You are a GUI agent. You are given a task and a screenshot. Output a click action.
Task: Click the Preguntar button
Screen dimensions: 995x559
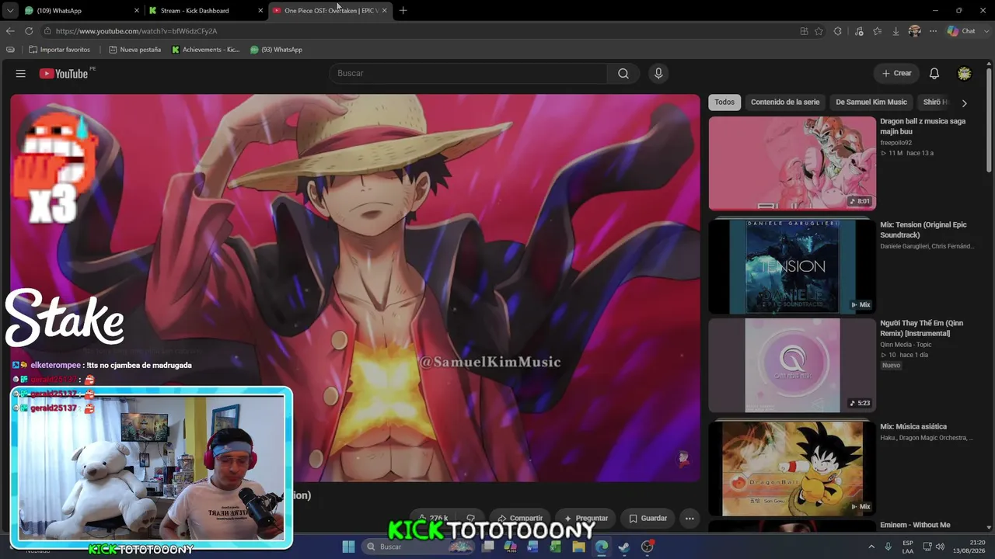586,519
